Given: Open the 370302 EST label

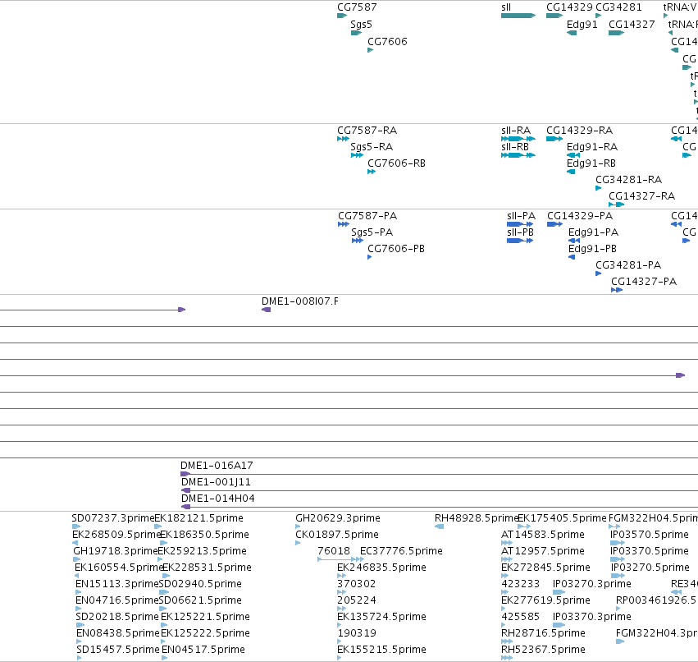Looking at the screenshot, I should [x=357, y=585].
